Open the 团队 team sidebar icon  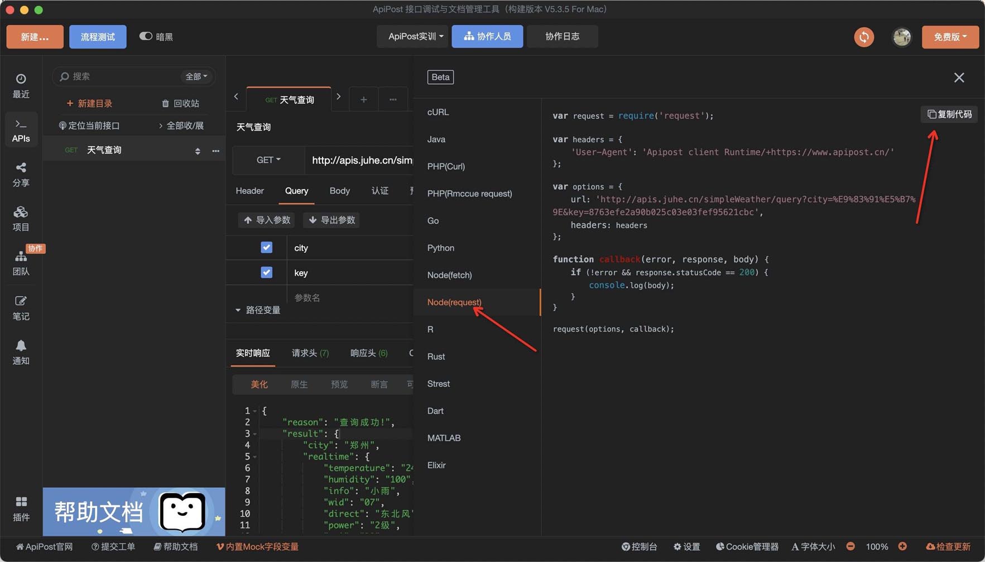click(21, 263)
